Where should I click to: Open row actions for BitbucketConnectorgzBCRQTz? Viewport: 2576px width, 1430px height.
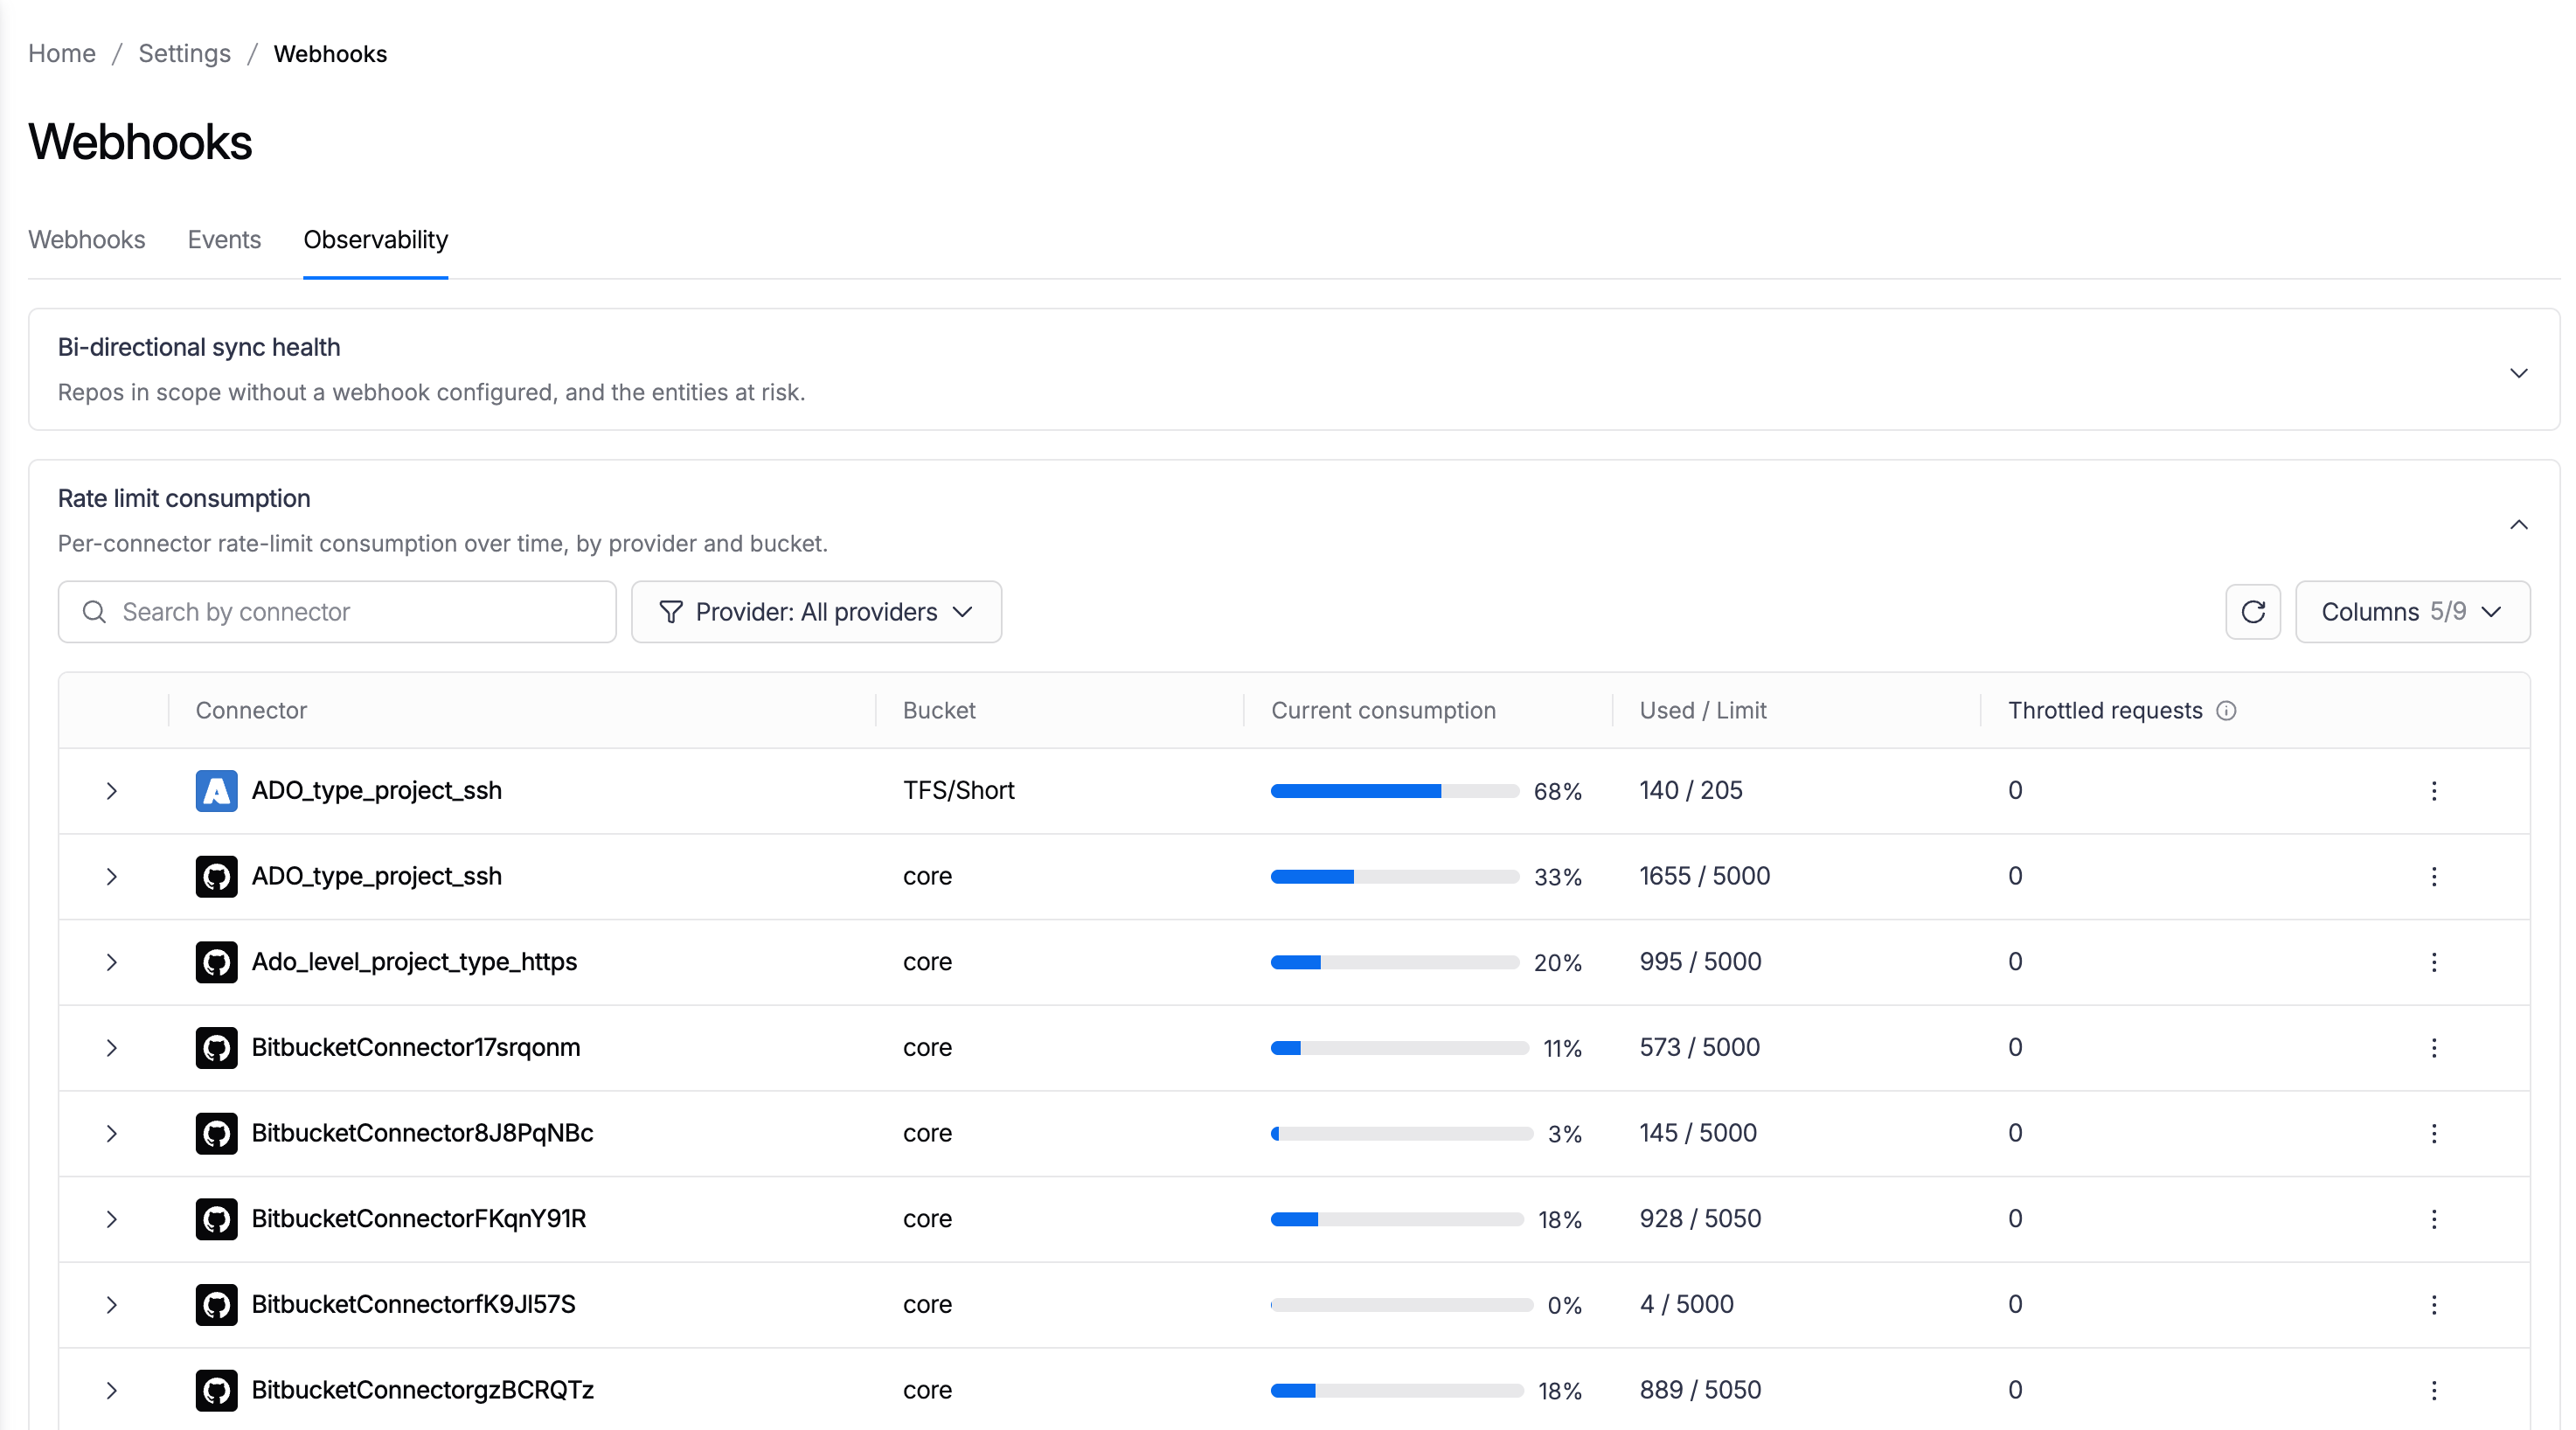coord(2433,1390)
